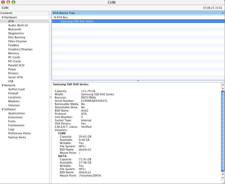Click the details pane scrollbar thumb

point(223,131)
